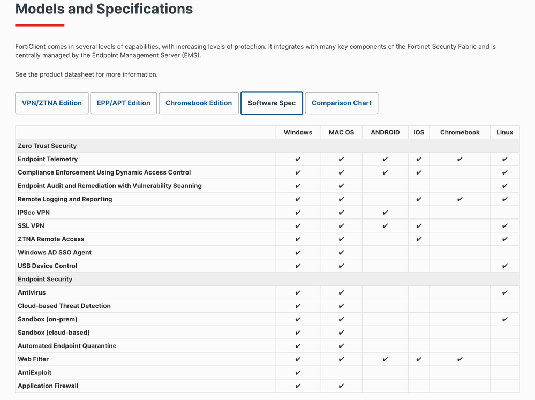Click the Endpoint Security section header
The width and height of the screenshot is (535, 400).
pos(45,279)
